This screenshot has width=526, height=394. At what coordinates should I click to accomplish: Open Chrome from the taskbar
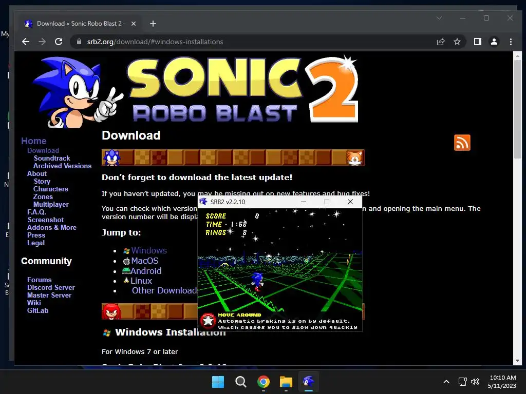pyautogui.click(x=264, y=382)
